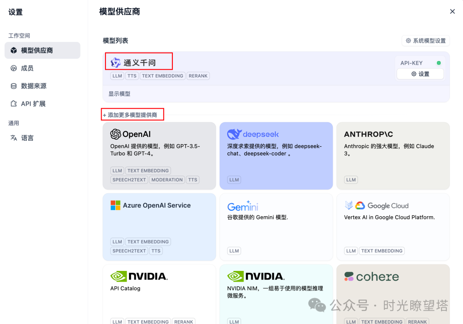The width and height of the screenshot is (463, 324).
Task: Click the SPEECH2TEXT tag on Azure card
Action: [129, 251]
